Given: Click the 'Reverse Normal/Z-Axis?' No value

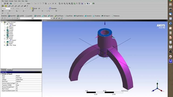Looking at the screenshot, I should 29,87.
